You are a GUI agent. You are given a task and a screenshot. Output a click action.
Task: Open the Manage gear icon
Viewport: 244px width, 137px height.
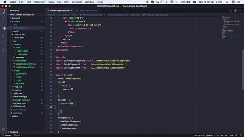coord(3,129)
